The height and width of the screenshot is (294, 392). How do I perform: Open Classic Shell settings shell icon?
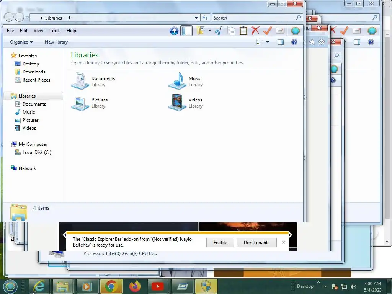[x=295, y=31]
